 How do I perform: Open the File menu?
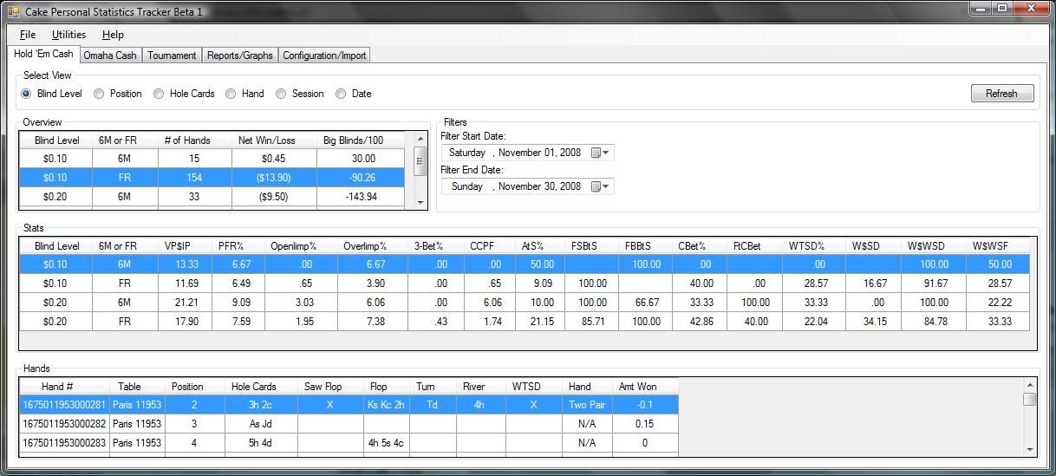tap(27, 35)
